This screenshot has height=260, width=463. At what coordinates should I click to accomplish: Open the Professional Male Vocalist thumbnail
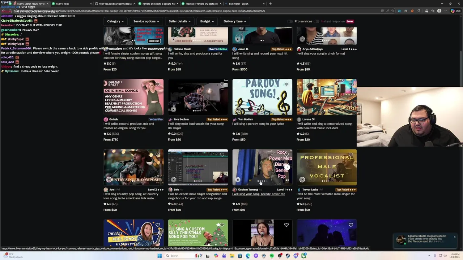tap(327, 167)
